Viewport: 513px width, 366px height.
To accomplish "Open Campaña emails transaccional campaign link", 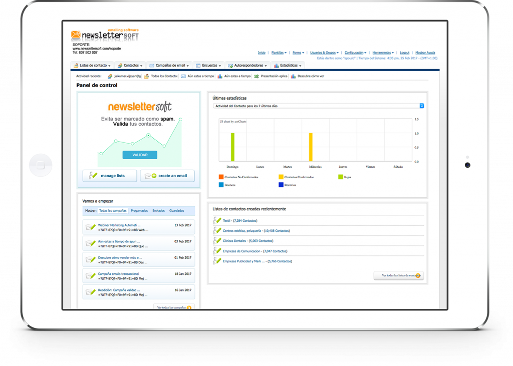I will 118,274.
